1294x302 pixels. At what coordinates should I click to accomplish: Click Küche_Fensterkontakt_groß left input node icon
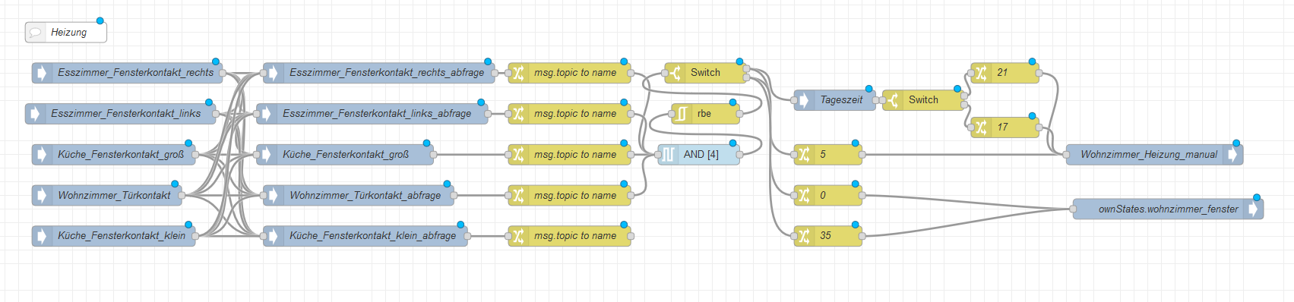[41, 154]
